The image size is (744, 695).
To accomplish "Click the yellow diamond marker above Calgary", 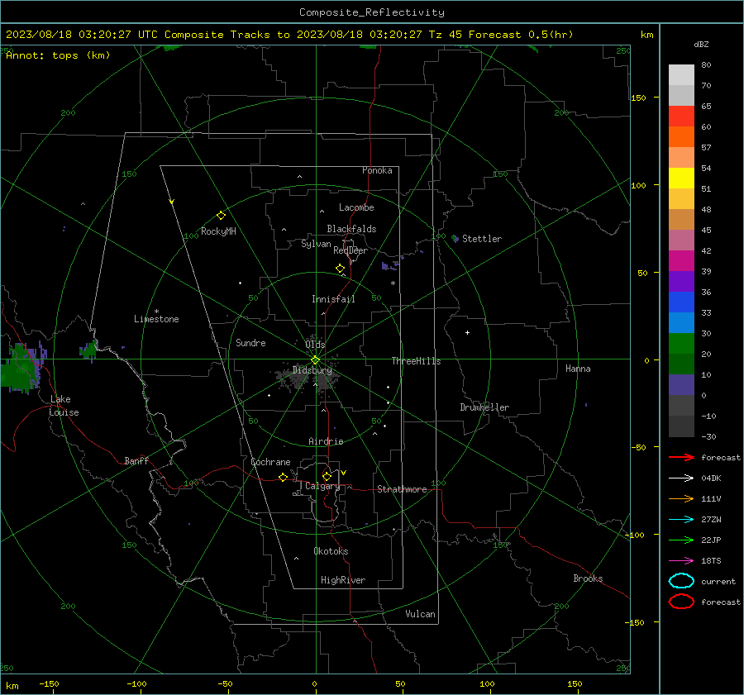I will 327,476.
